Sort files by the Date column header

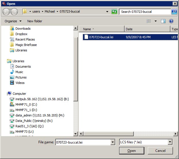pos(147,29)
